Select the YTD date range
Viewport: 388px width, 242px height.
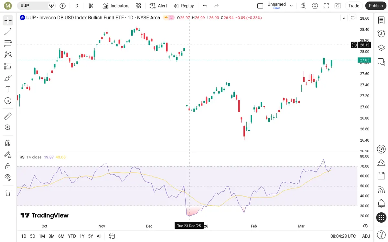click(x=72, y=236)
